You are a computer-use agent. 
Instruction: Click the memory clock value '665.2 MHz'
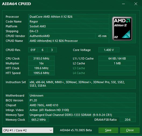[38, 120]
